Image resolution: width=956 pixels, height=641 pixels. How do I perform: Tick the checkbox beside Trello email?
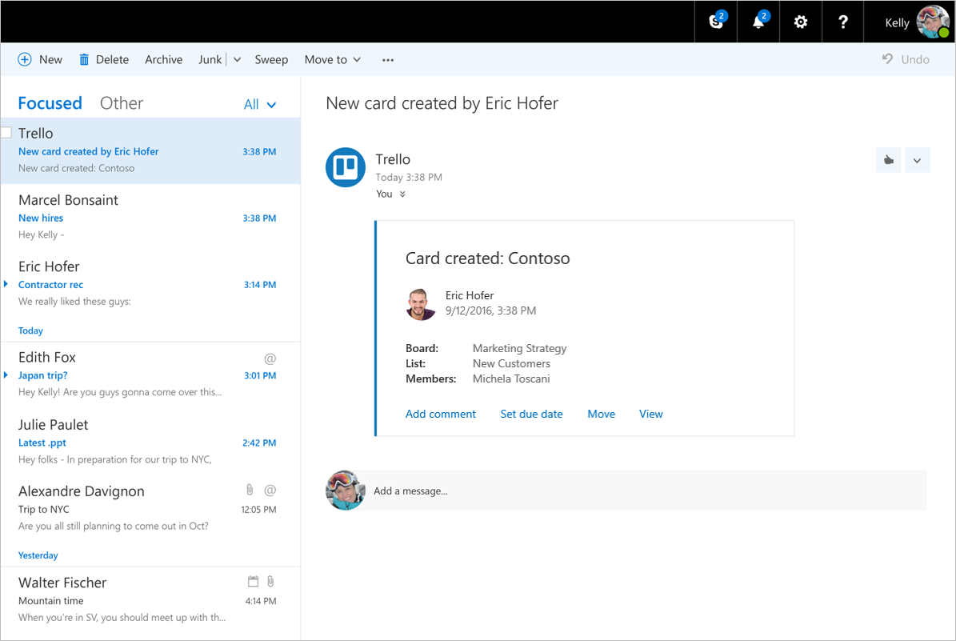click(6, 133)
